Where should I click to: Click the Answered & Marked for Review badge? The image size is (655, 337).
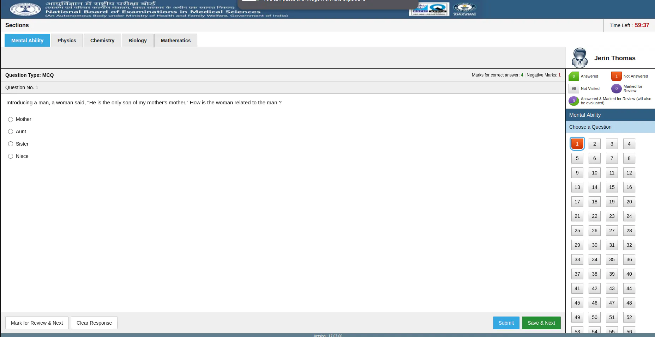tap(574, 101)
